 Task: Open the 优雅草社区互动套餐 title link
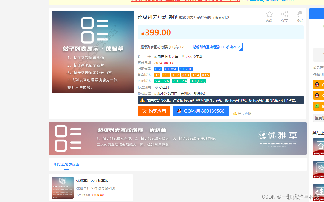click(x=92, y=181)
